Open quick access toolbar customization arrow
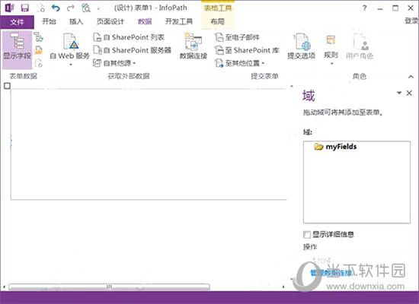The height and width of the screenshot is (304, 419). (98, 9)
